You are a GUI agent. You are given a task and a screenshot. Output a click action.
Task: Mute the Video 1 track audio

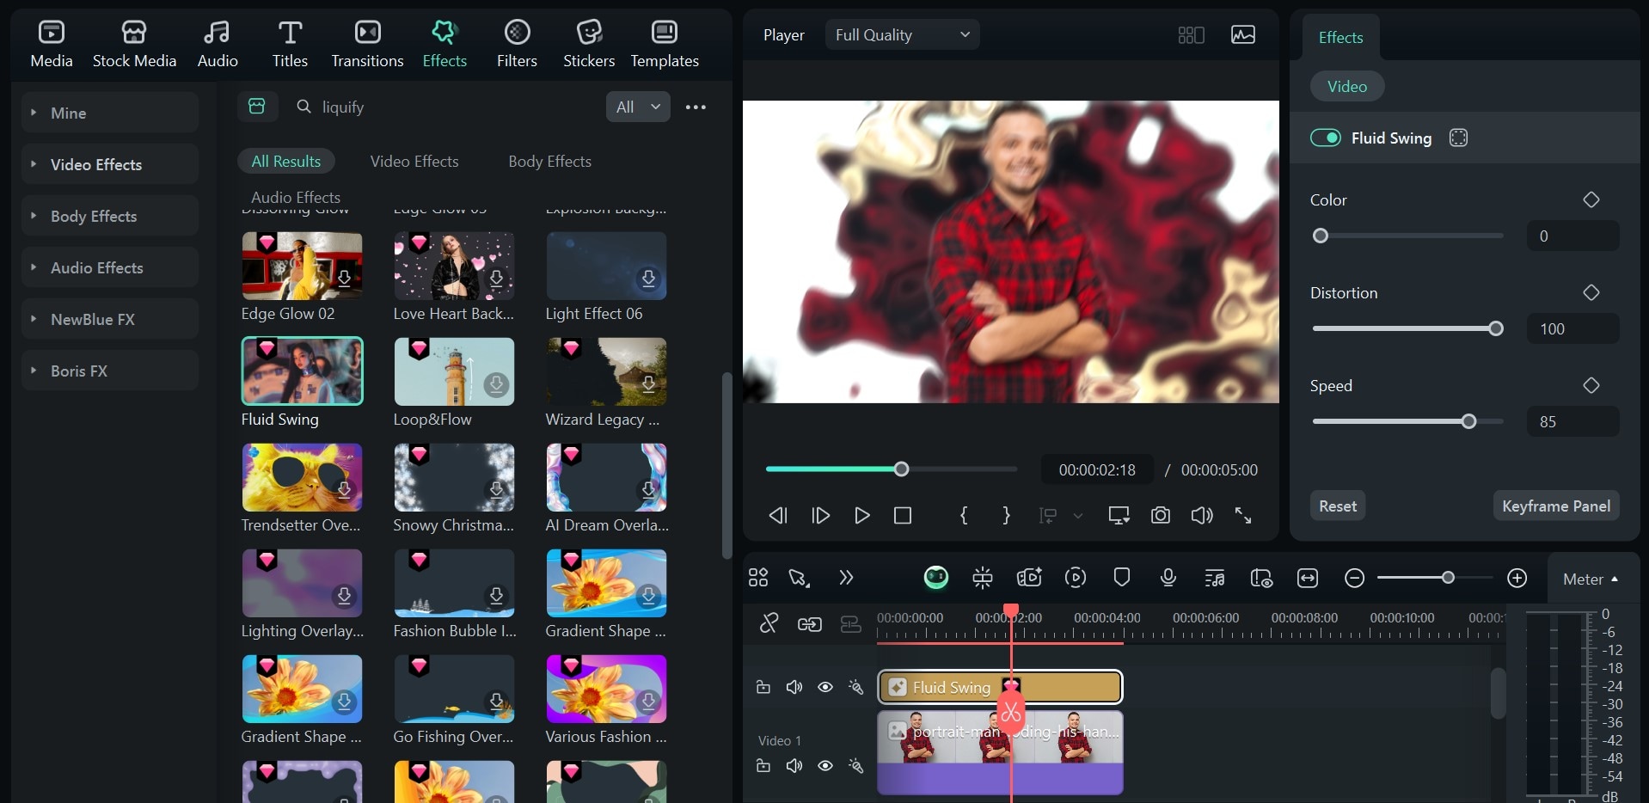point(794,765)
